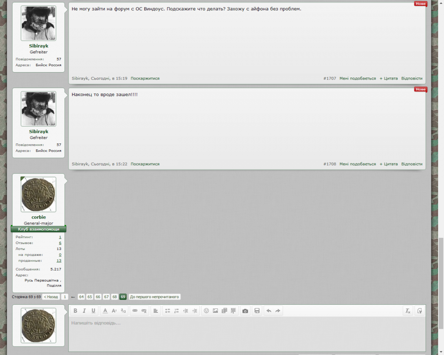The width and height of the screenshot is (444, 355).
Task: Toggle bold formatting in the reply editor
Action: click(75, 311)
